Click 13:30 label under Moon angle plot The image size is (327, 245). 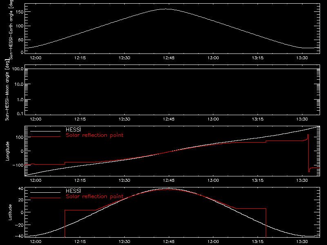[x=302, y=119]
